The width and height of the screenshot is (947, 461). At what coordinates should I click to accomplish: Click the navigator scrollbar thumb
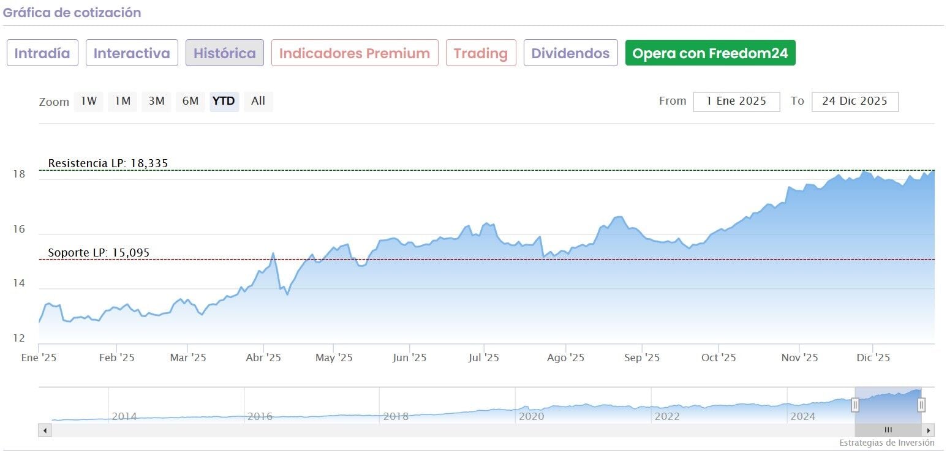[888, 430]
